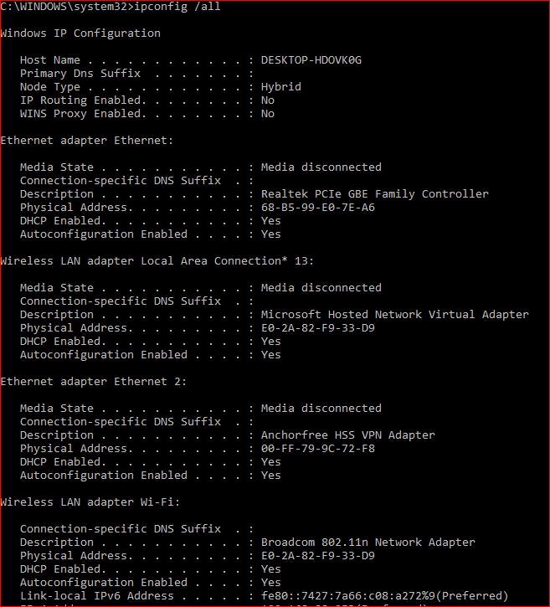Click Microsoft Hosted Network Virtual Adapter description
Viewport: 550px width, 607px height.
(x=394, y=315)
